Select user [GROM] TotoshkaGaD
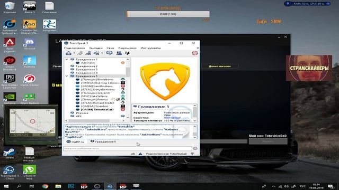339x190 pixels. tap(97, 109)
